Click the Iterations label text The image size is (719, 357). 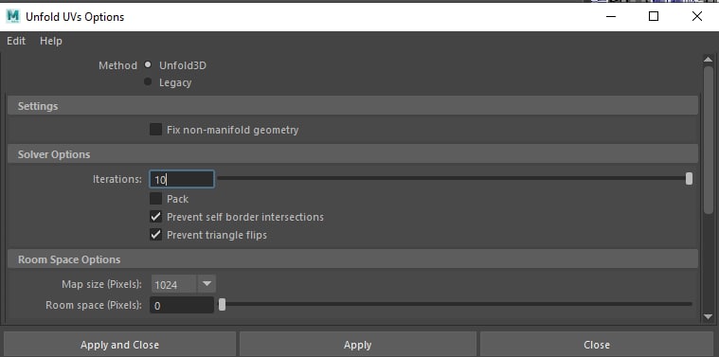117,179
